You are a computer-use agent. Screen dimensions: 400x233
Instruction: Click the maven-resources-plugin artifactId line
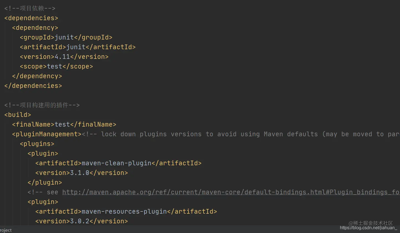click(126, 211)
